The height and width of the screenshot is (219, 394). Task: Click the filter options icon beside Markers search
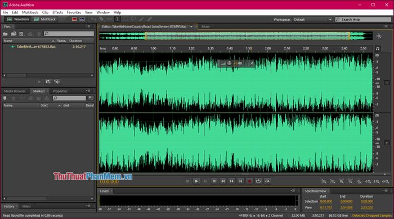tap(91, 98)
